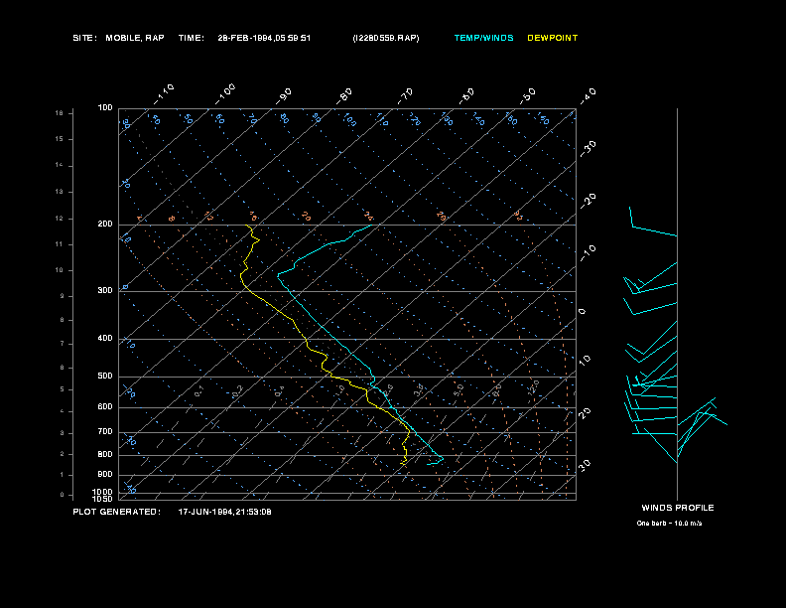Image resolution: width=786 pixels, height=608 pixels.
Task: Click the 1050 pressure level label
Action: (103, 499)
